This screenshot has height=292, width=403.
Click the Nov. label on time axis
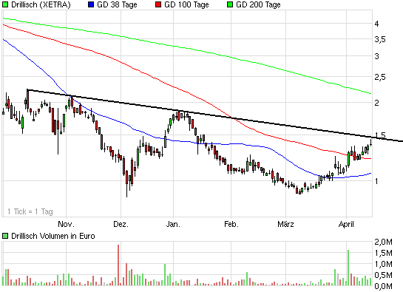66,224
